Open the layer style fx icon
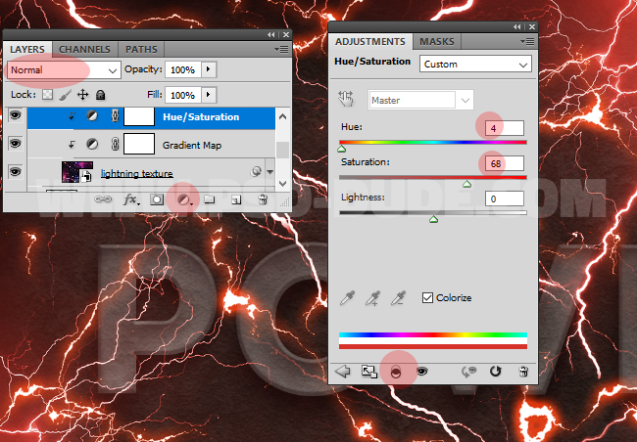 pyautogui.click(x=130, y=199)
